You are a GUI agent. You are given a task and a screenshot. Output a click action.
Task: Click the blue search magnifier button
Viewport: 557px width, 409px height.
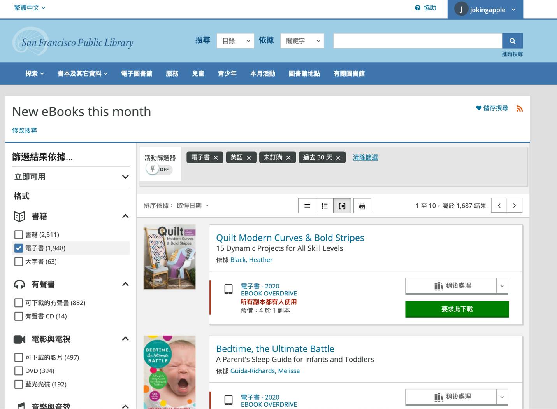tap(512, 41)
